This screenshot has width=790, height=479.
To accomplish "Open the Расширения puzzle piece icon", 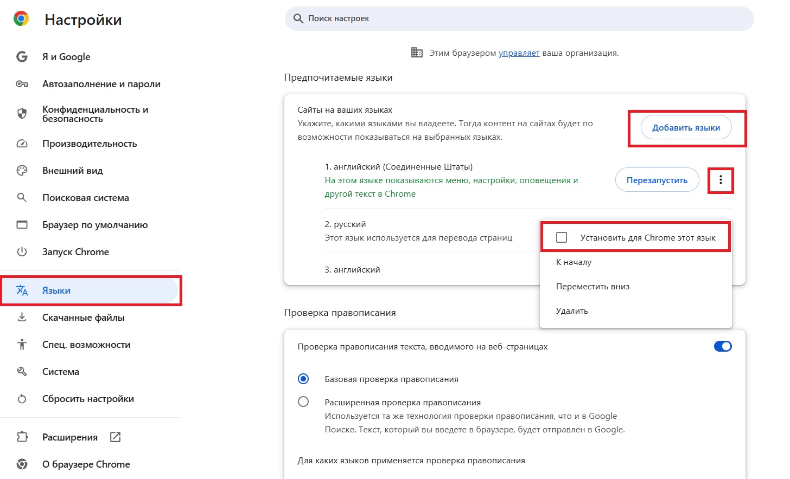I will click(22, 437).
